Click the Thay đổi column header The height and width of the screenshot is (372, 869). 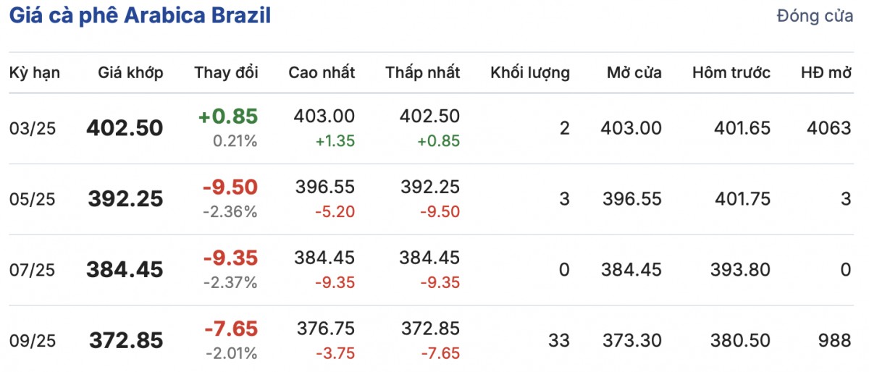click(226, 72)
